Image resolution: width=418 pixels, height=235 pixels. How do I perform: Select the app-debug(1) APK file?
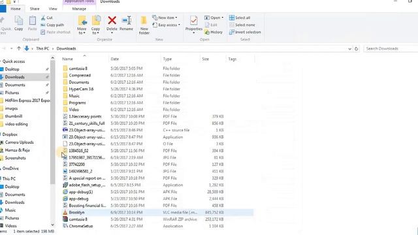tap(158, 192)
